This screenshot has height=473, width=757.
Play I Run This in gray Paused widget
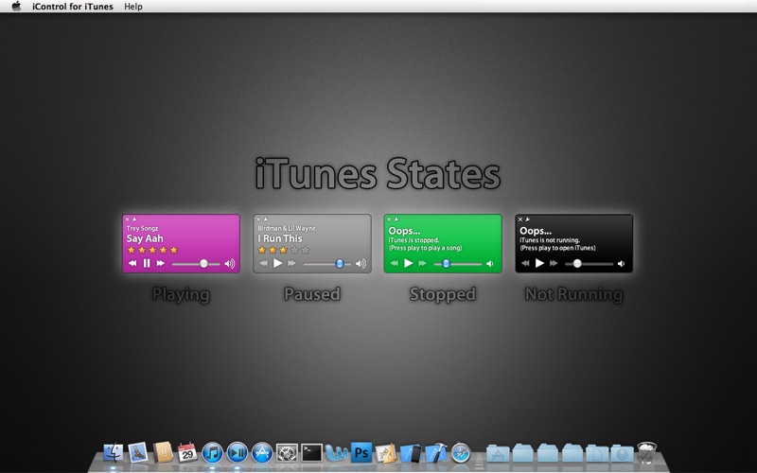[x=277, y=263]
